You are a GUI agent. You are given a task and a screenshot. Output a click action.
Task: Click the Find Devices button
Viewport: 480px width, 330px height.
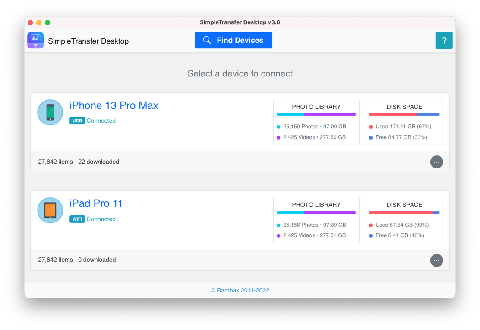pyautogui.click(x=233, y=40)
